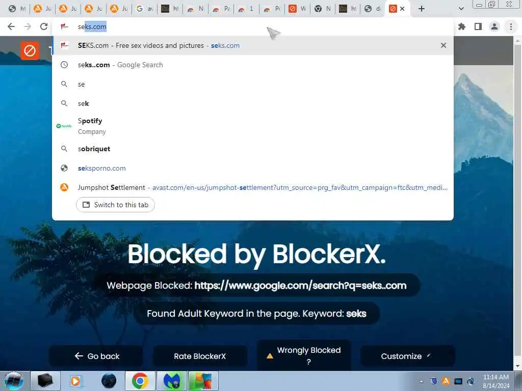The image size is (522, 391).
Task: Switch to the first 'ht' globe tab
Action: coord(17,9)
